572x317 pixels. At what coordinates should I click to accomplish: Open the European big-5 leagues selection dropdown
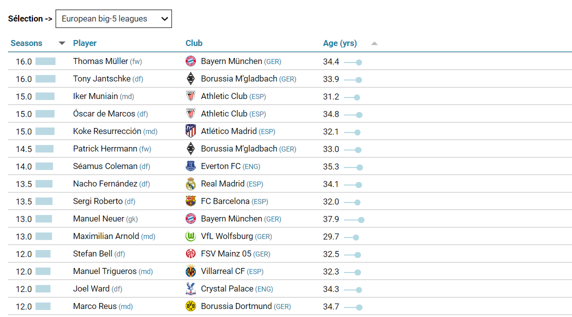tap(113, 19)
